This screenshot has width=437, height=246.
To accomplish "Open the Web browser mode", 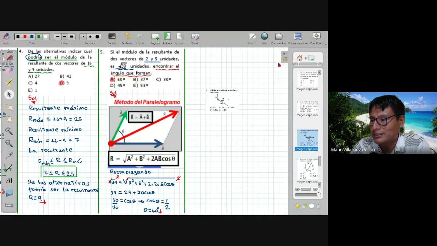I will click(264, 38).
